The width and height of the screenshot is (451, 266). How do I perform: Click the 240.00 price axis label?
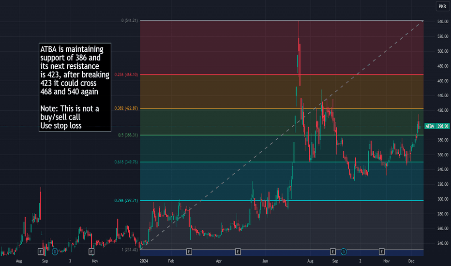point(443,243)
